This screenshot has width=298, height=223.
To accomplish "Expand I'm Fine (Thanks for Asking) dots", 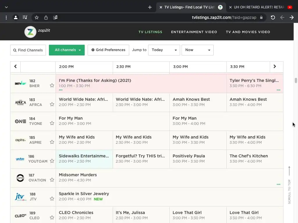I will coord(61,90).
